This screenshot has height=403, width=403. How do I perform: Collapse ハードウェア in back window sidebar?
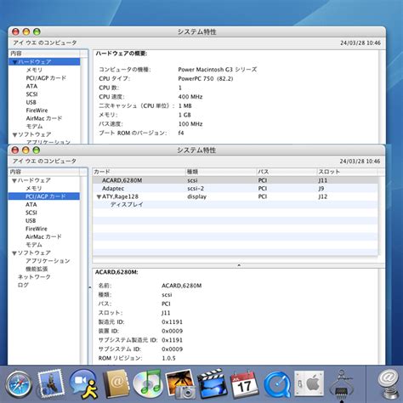click(x=14, y=62)
